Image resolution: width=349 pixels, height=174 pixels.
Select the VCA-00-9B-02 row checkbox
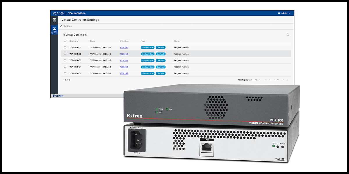(65, 54)
